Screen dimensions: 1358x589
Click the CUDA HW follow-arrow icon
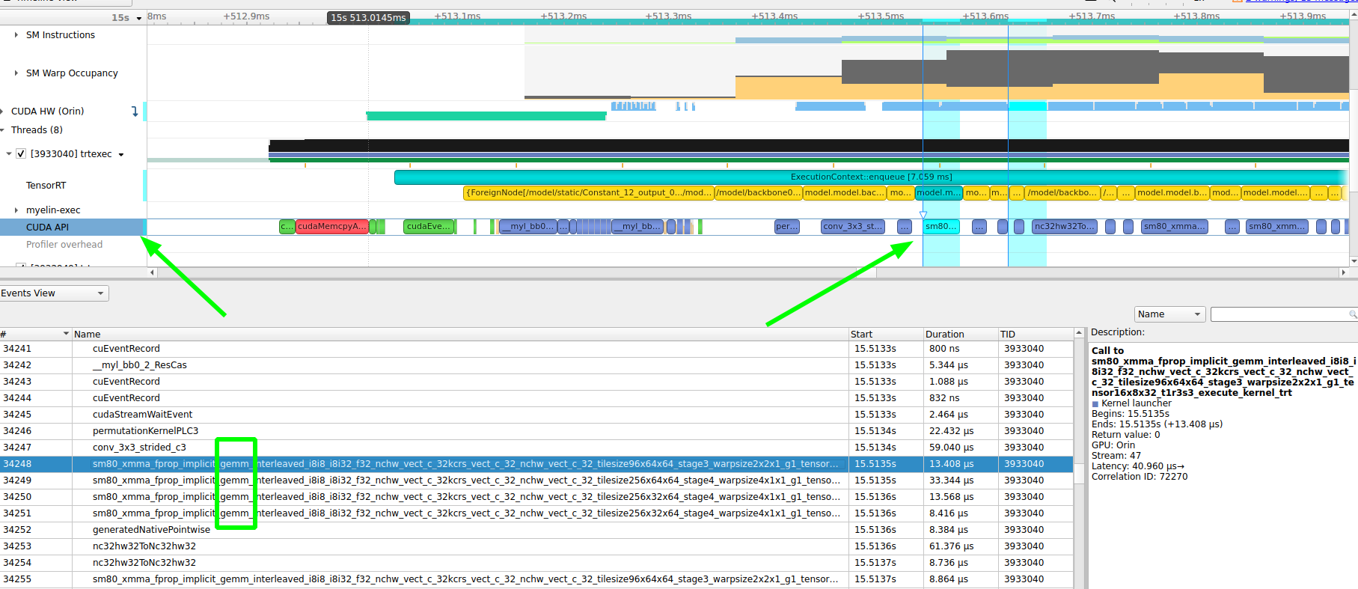coord(135,112)
